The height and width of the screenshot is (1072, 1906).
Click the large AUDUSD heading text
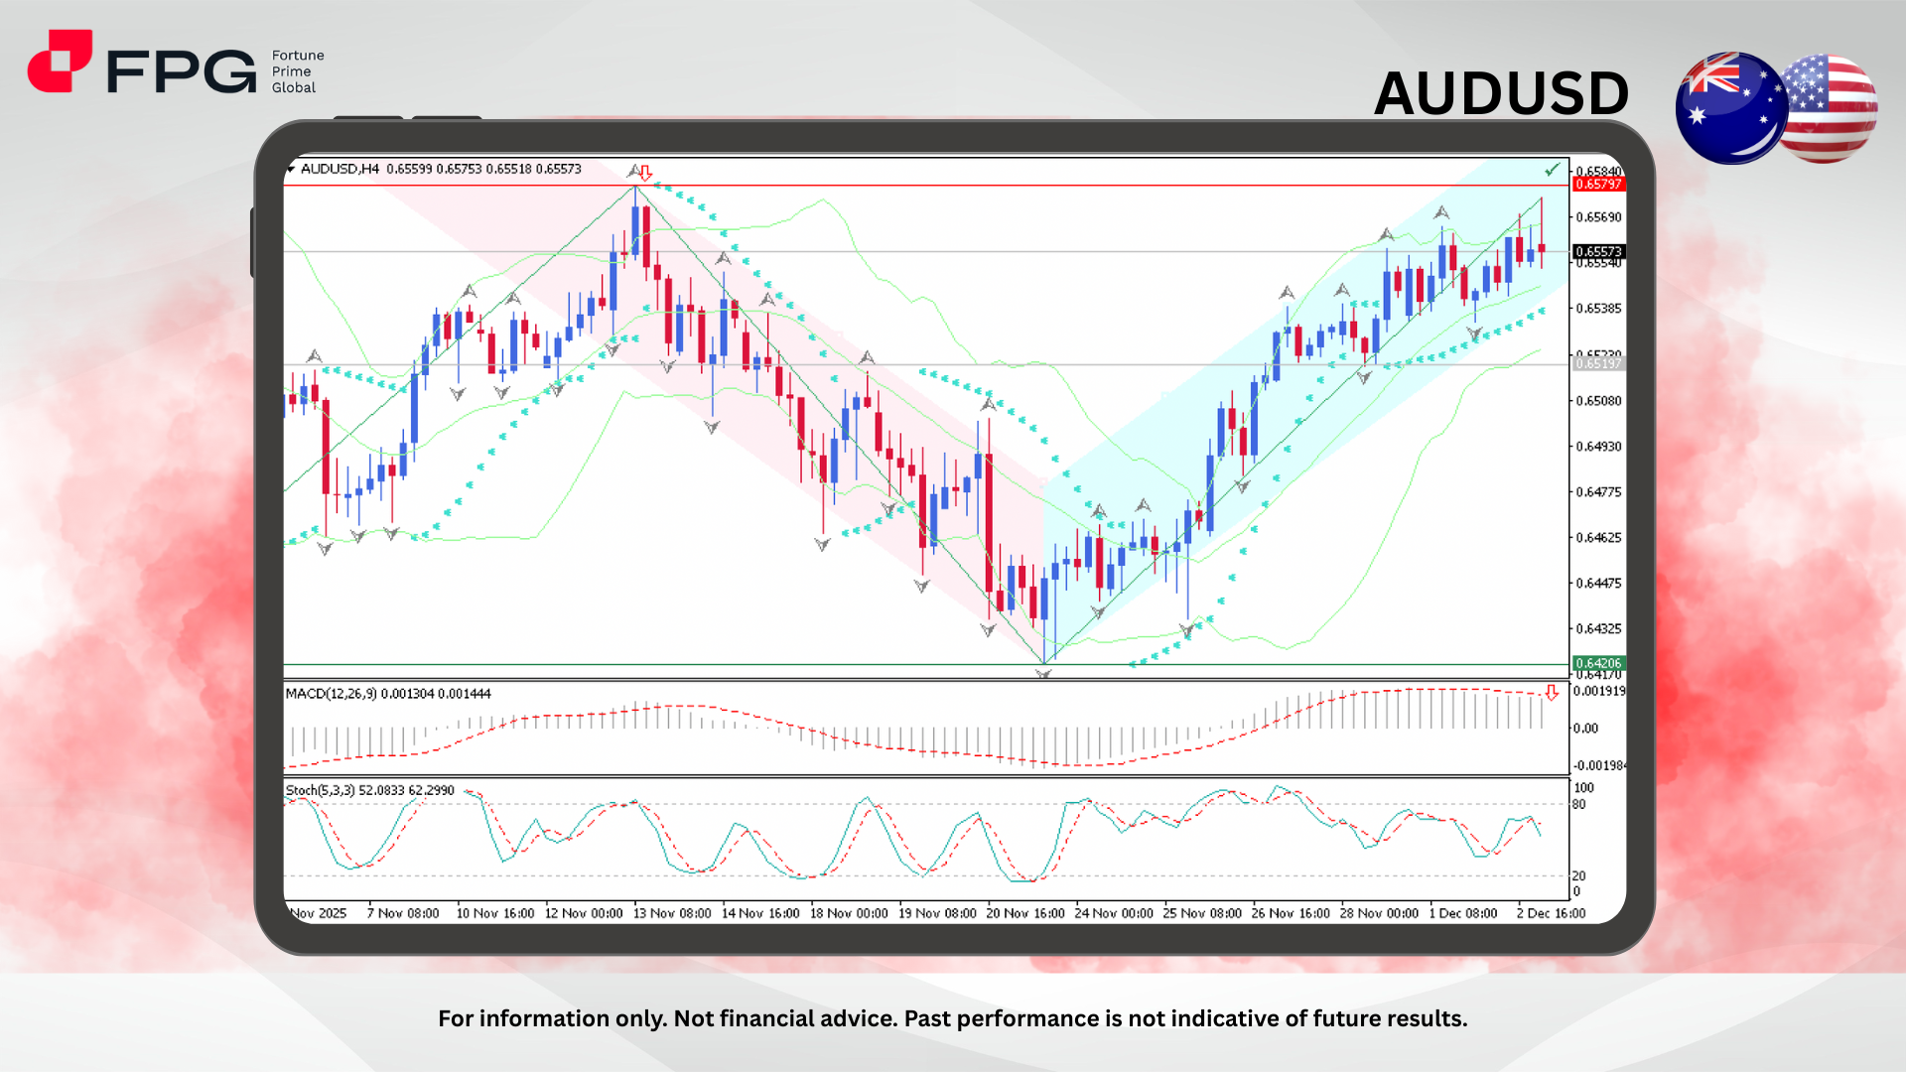coord(1501,94)
